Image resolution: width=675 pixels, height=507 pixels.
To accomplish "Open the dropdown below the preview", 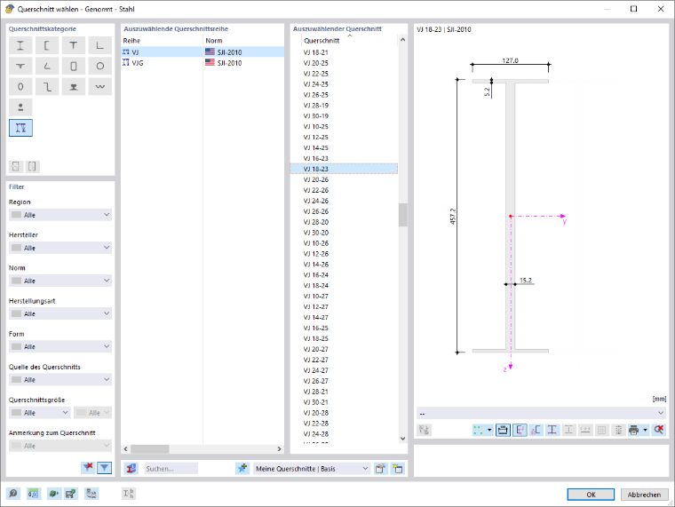I will (x=541, y=413).
